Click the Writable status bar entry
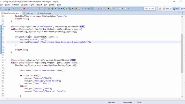Screen dimensions: 185x104 [x=111, y=102]
